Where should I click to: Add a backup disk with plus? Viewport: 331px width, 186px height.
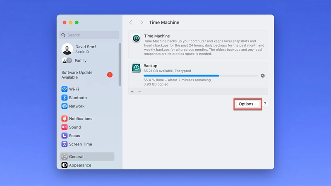(x=132, y=91)
